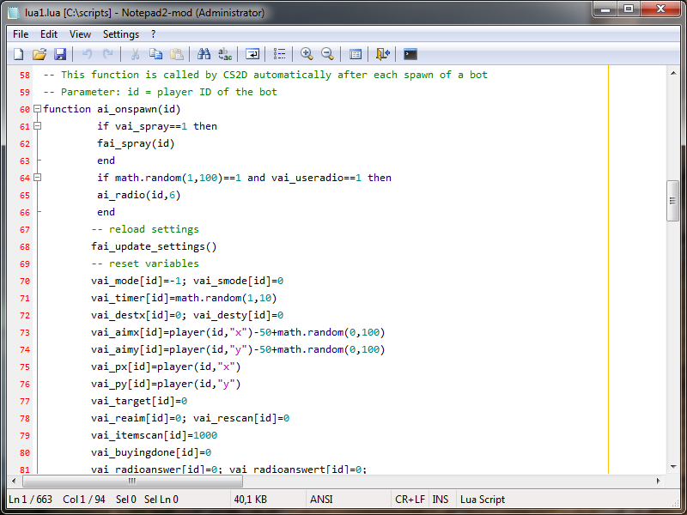Viewport: 687px width, 515px height.
Task: Open the Settings menu
Action: 121,34
